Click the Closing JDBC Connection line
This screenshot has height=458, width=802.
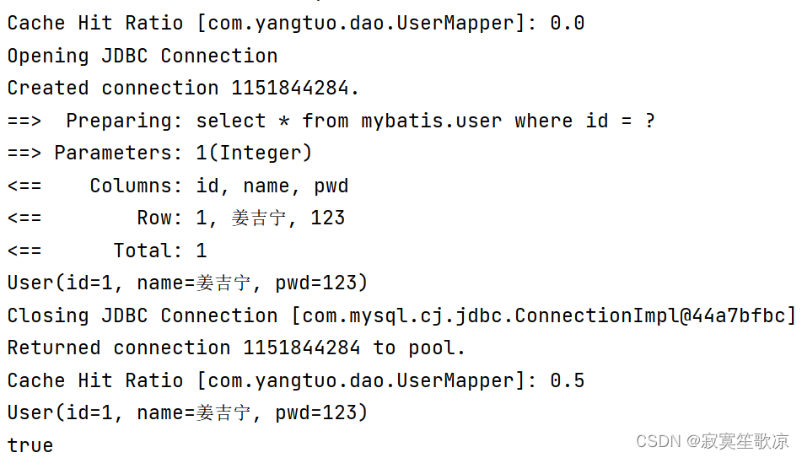(x=401, y=315)
